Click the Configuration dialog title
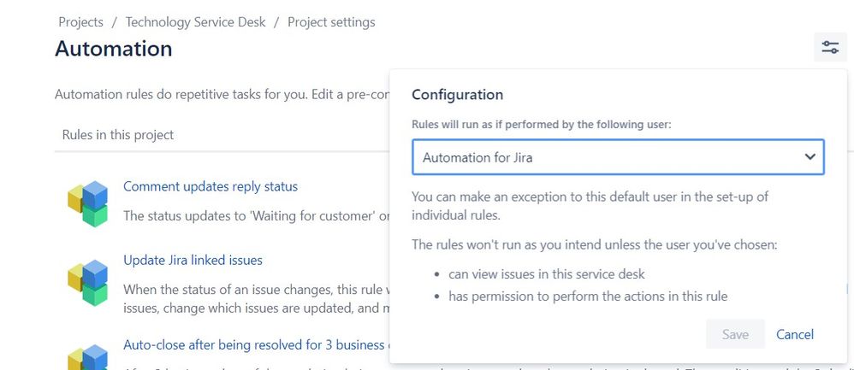 pos(458,95)
